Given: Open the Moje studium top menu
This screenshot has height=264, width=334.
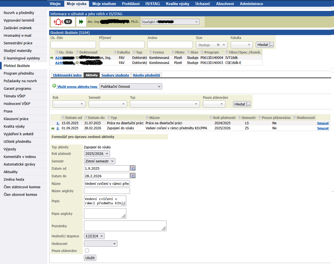Looking at the screenshot, I should [104, 4].
